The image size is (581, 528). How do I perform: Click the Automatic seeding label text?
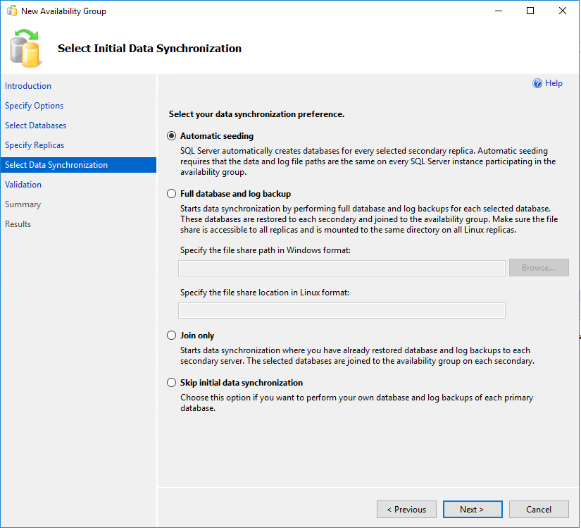tap(217, 136)
